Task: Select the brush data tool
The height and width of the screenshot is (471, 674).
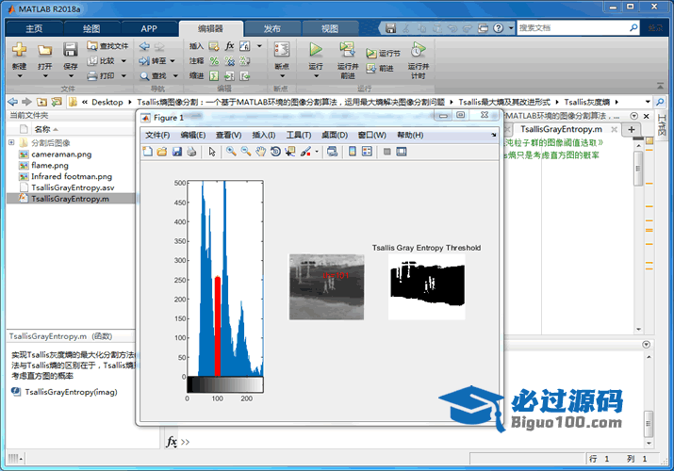Action: point(305,152)
